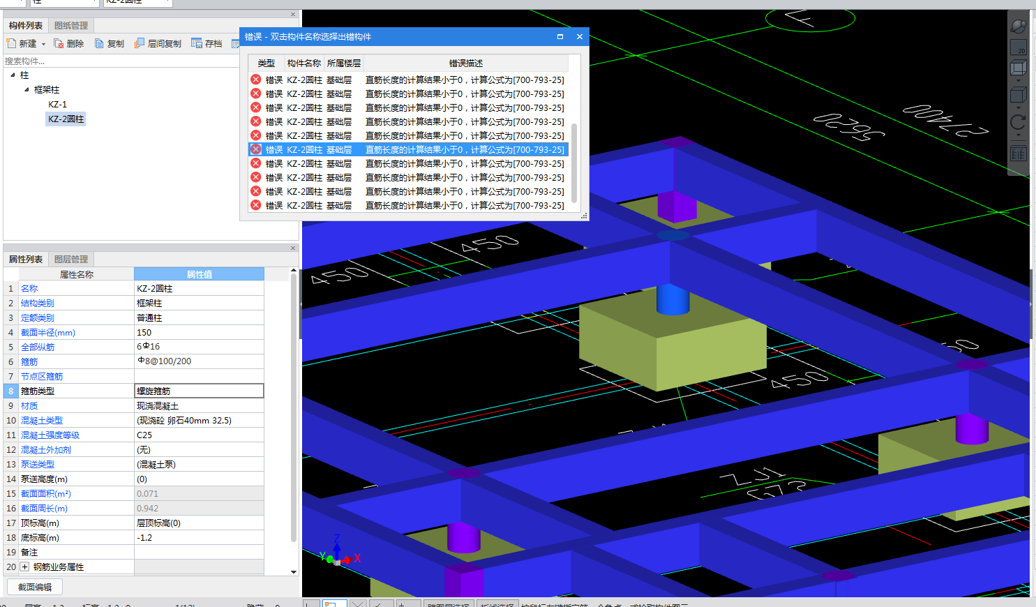
Task: Click the 属性值 column header
Action: (x=199, y=274)
